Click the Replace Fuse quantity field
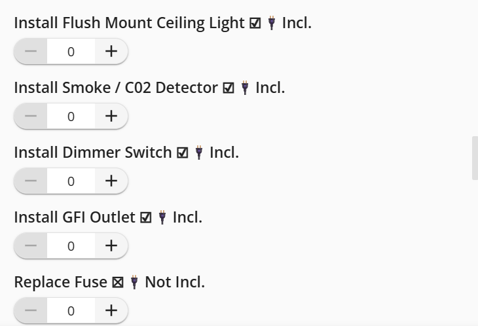The width and height of the screenshot is (478, 326). click(71, 310)
